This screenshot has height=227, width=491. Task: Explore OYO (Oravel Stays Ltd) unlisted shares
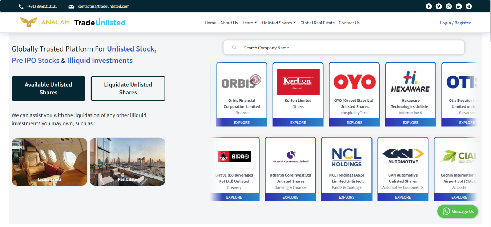coord(354,122)
